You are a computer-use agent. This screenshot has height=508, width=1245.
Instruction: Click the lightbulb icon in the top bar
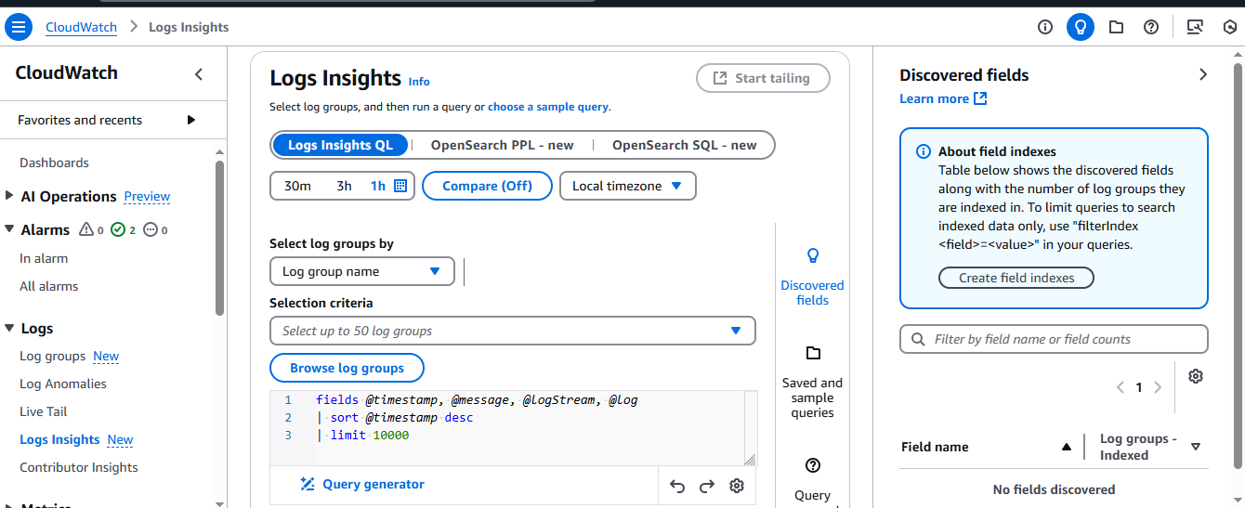tap(1080, 27)
